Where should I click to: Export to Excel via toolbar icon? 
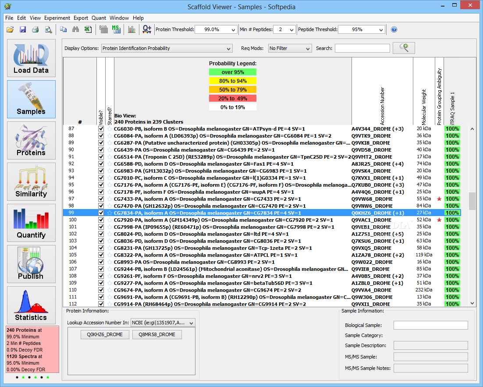[x=88, y=29]
